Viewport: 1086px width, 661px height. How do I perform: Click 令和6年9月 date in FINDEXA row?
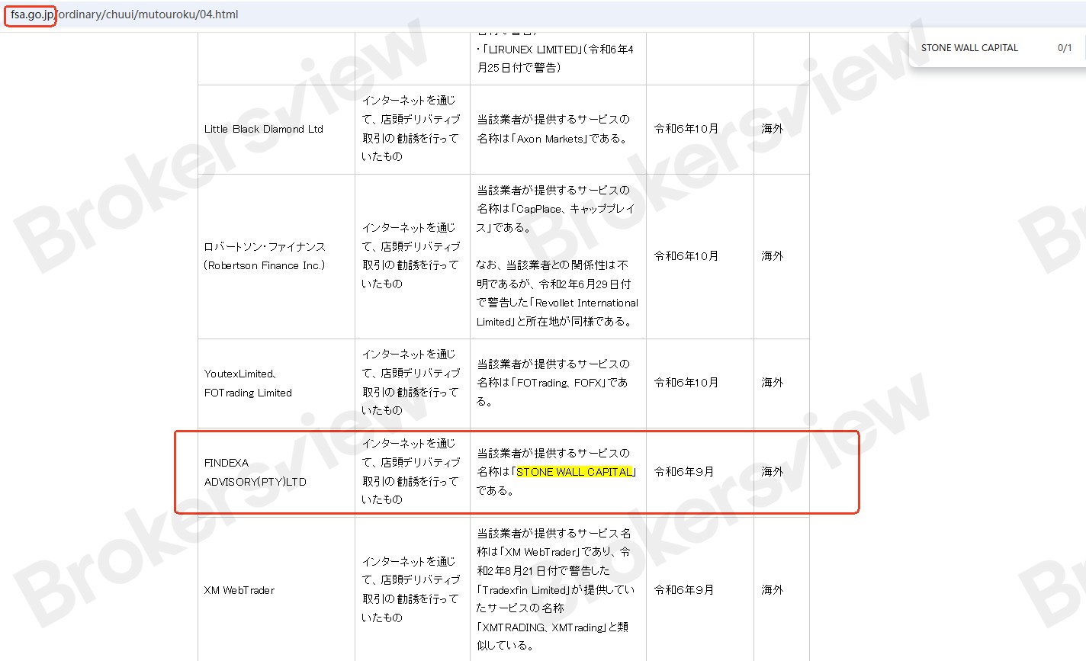tap(684, 472)
